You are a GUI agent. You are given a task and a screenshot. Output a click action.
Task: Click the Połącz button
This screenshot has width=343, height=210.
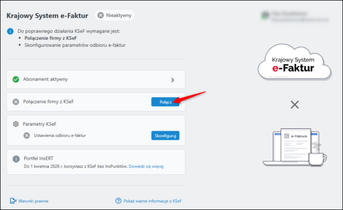165,102
